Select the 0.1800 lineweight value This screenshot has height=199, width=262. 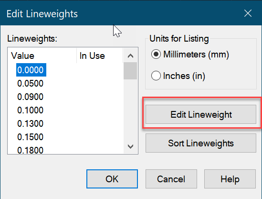(x=30, y=150)
